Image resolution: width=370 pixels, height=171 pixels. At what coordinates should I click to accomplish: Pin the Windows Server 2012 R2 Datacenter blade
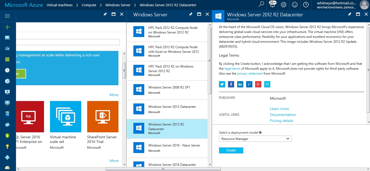(x=350, y=14)
